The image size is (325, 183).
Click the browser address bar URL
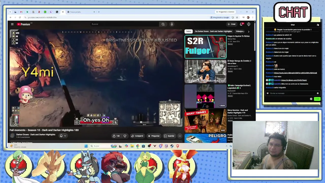pyautogui.click(x=42, y=18)
